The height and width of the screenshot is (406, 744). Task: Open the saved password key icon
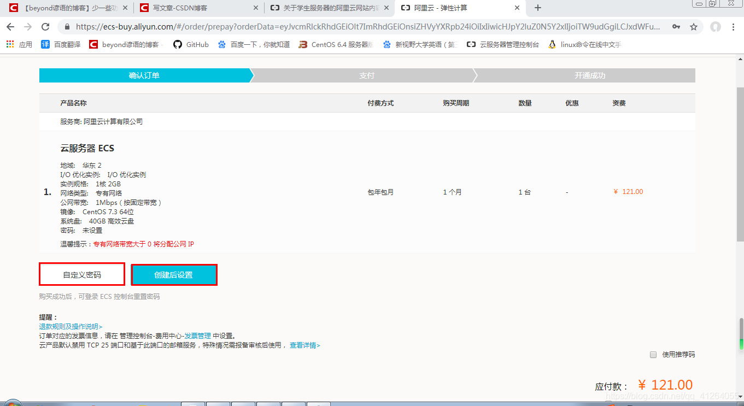click(x=676, y=27)
